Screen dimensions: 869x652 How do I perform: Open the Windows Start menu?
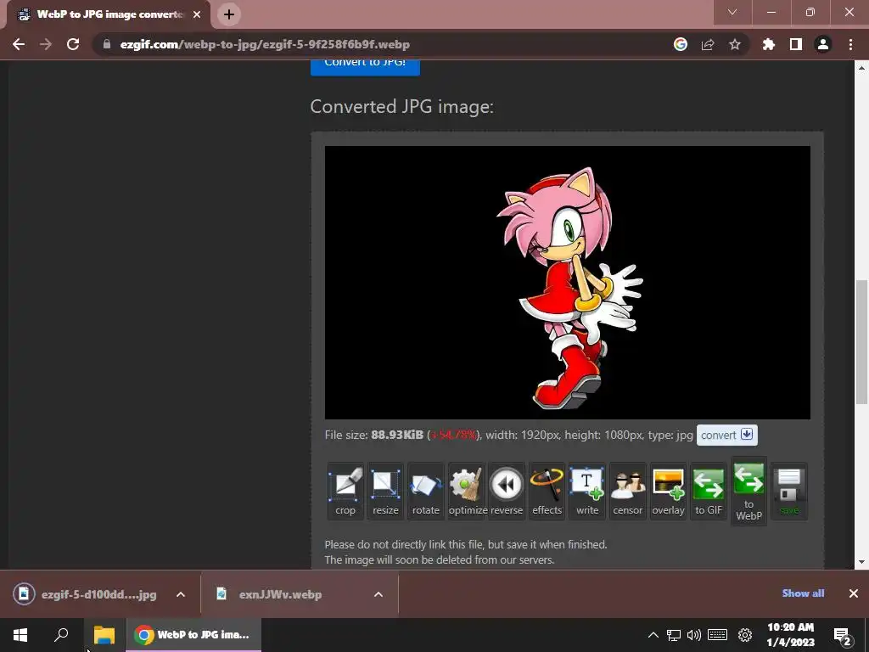click(x=20, y=635)
